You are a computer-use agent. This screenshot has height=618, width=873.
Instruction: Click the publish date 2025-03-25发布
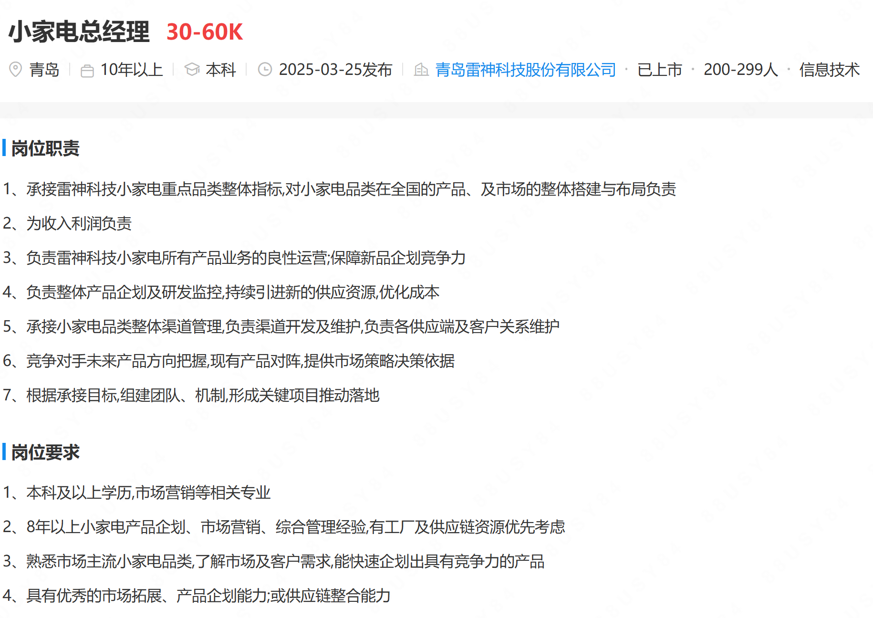coord(335,70)
